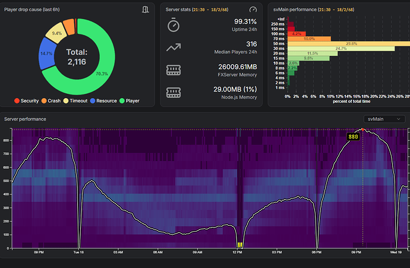Toggle the Security legend item
Viewport: 410px width, 268px height.
coord(26,100)
